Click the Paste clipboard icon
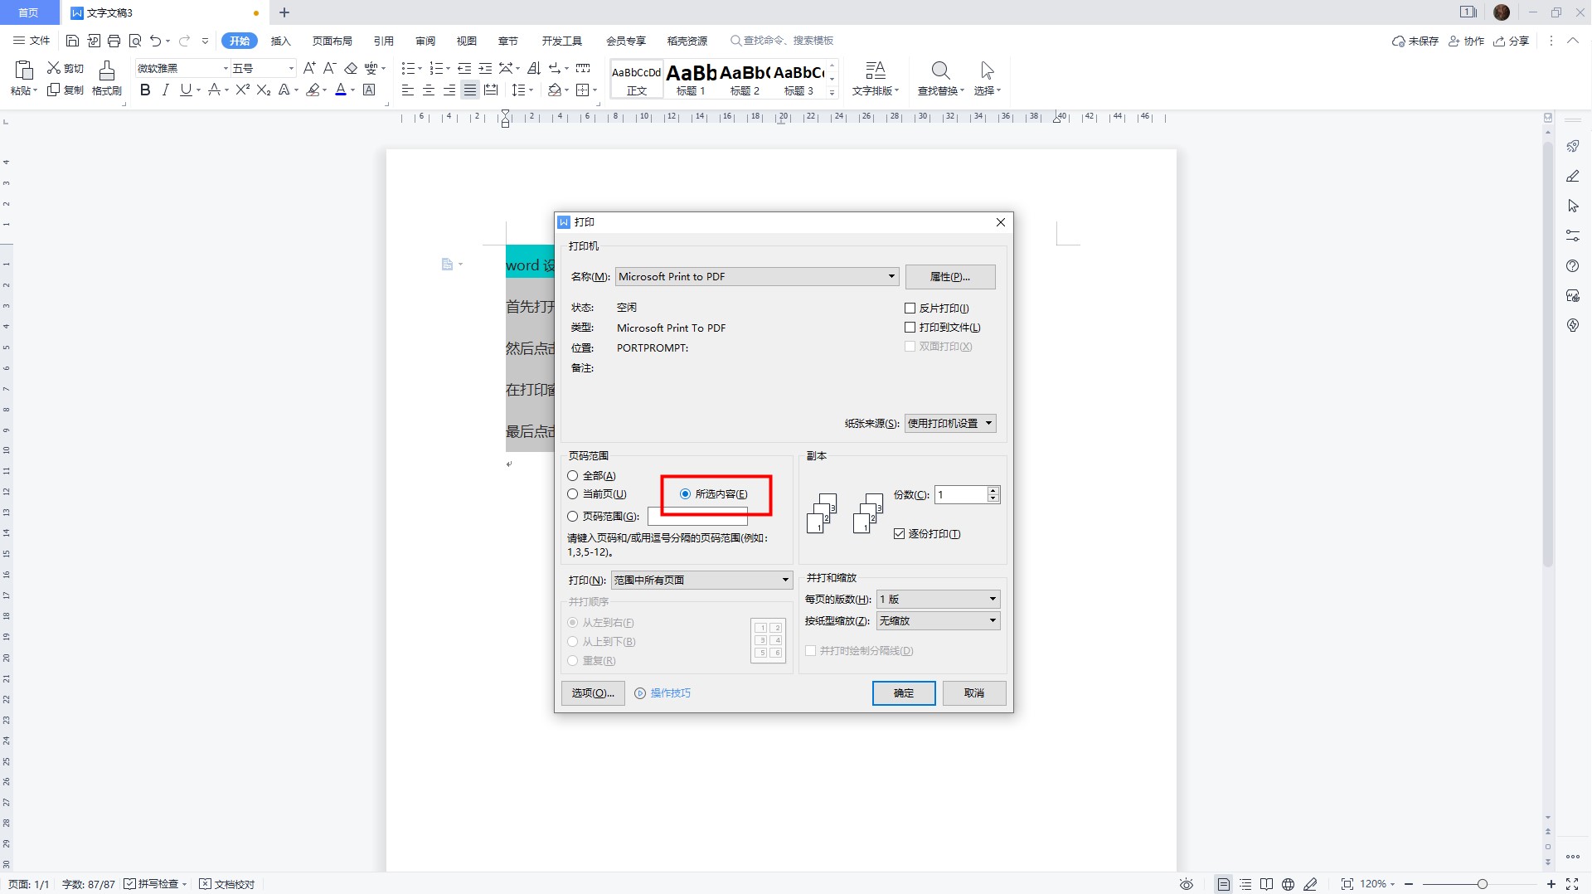Viewport: 1592px width, 894px height. 23,71
